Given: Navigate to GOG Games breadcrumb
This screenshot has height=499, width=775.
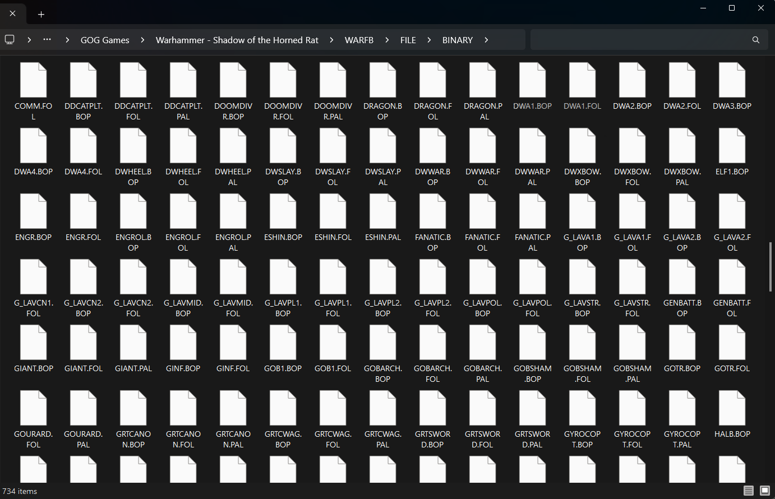Looking at the screenshot, I should point(105,40).
